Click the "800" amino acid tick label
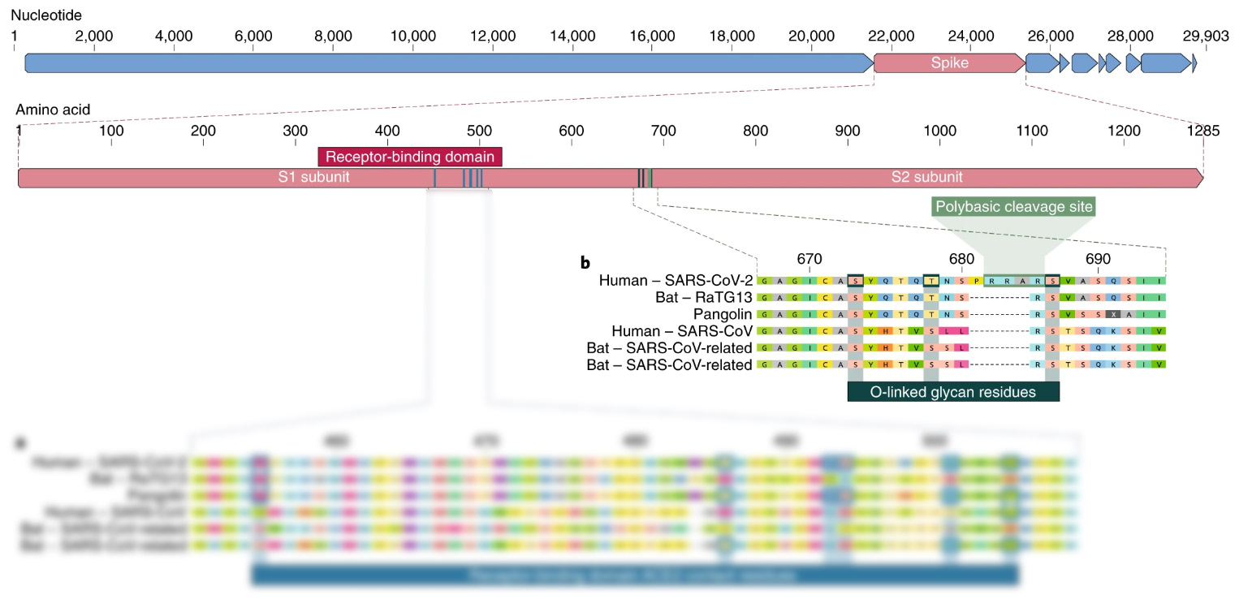 756,130
